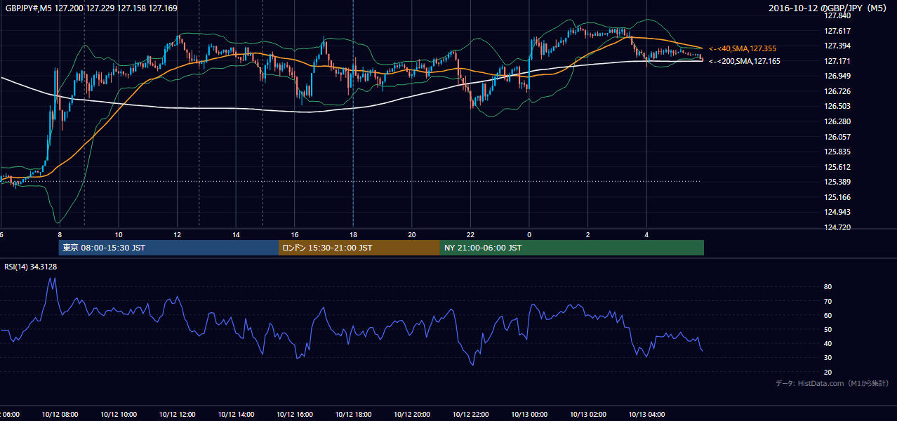
Task: Click the 10/12 14:00 time axis label
Action: click(x=236, y=414)
